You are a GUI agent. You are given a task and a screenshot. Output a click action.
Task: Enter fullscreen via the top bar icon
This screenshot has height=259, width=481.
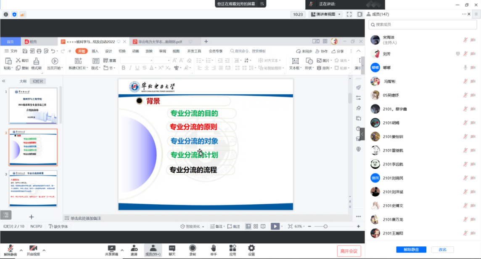pos(349,14)
